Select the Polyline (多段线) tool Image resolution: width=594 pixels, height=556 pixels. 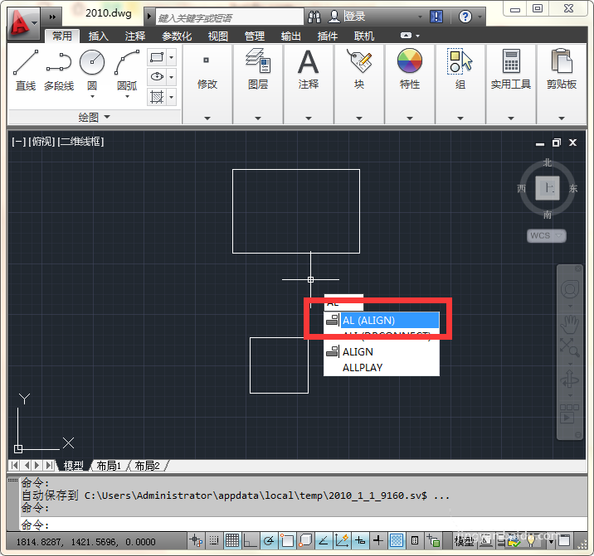pos(59,70)
